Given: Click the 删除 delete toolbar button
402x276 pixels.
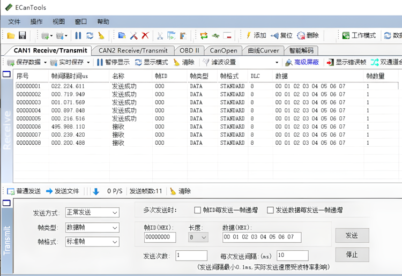Looking at the screenshot, I should click(x=308, y=36).
